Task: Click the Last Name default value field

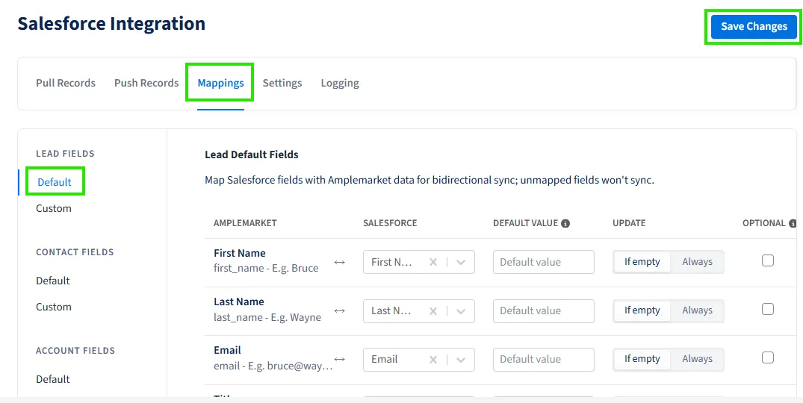Action: click(x=543, y=310)
